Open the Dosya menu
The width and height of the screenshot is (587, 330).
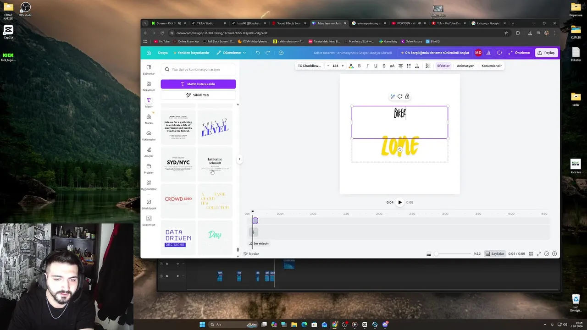click(163, 53)
